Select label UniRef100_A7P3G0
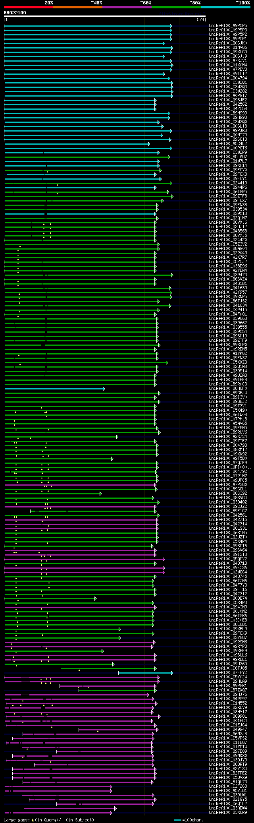 coord(228,484)
